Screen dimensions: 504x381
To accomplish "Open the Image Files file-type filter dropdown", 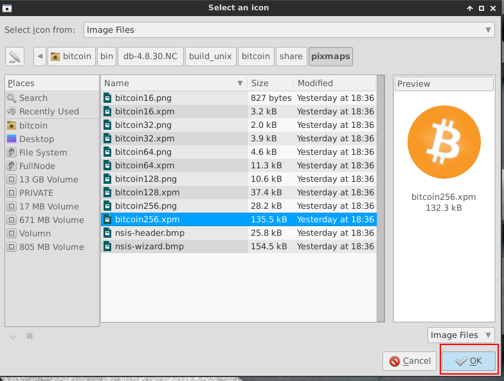I will point(460,335).
